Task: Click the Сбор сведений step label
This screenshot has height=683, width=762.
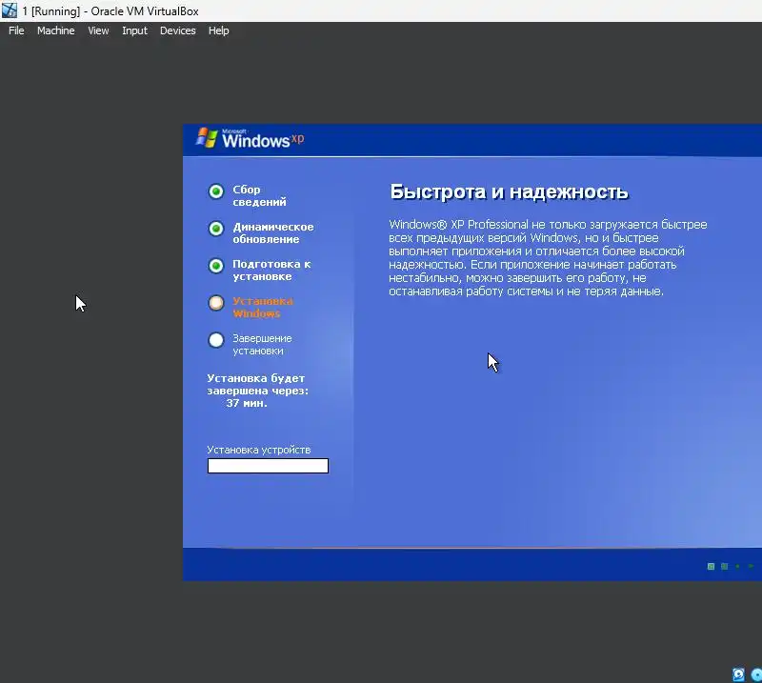Action: (259, 195)
